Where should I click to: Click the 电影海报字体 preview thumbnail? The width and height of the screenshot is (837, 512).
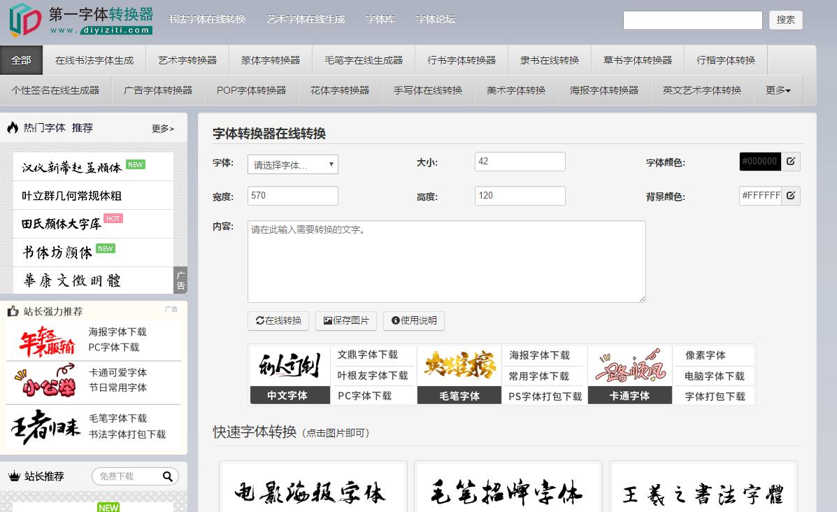point(313,491)
